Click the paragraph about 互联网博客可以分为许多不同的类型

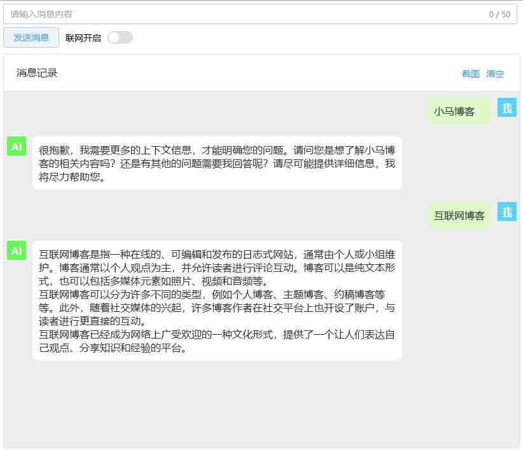[217, 307]
